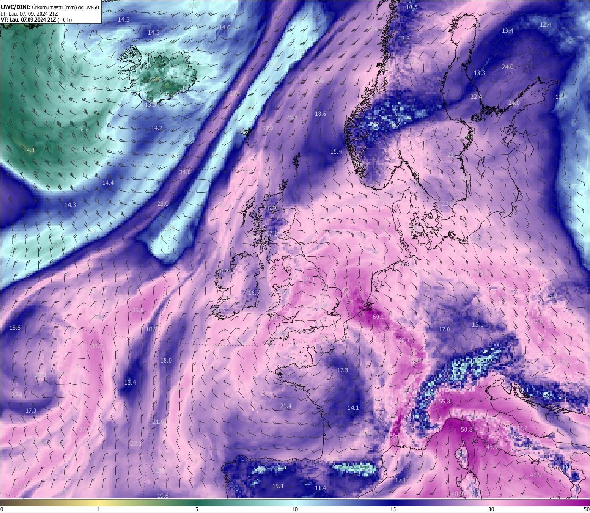Image resolution: width=590 pixels, height=513 pixels.
Task: Select the 16.9 value over Scotland
Action: 270,208
